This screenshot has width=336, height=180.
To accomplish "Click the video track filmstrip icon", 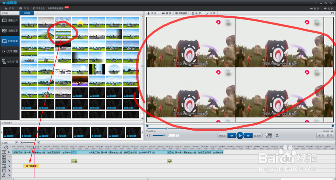I will (4, 152).
